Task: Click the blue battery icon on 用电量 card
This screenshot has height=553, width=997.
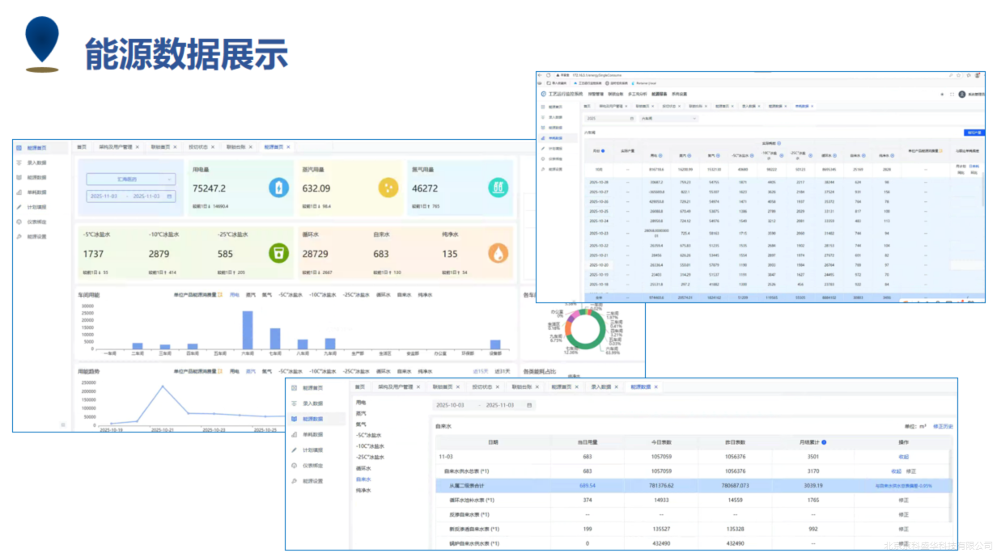Action: 279,188
